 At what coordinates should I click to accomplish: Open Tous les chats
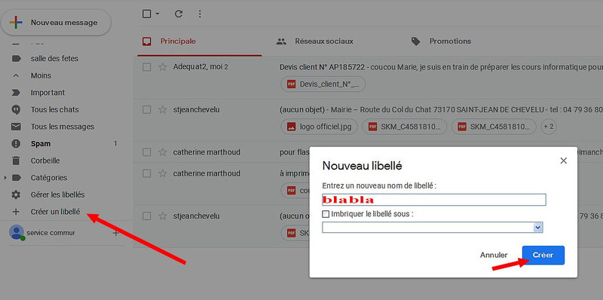tap(54, 109)
